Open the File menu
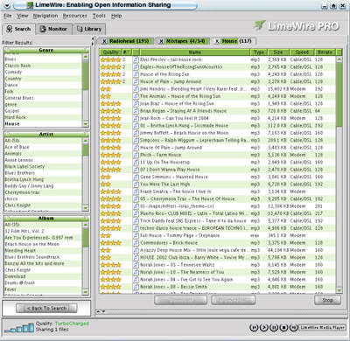This screenshot has width=350, height=341. pyautogui.click(x=8, y=16)
